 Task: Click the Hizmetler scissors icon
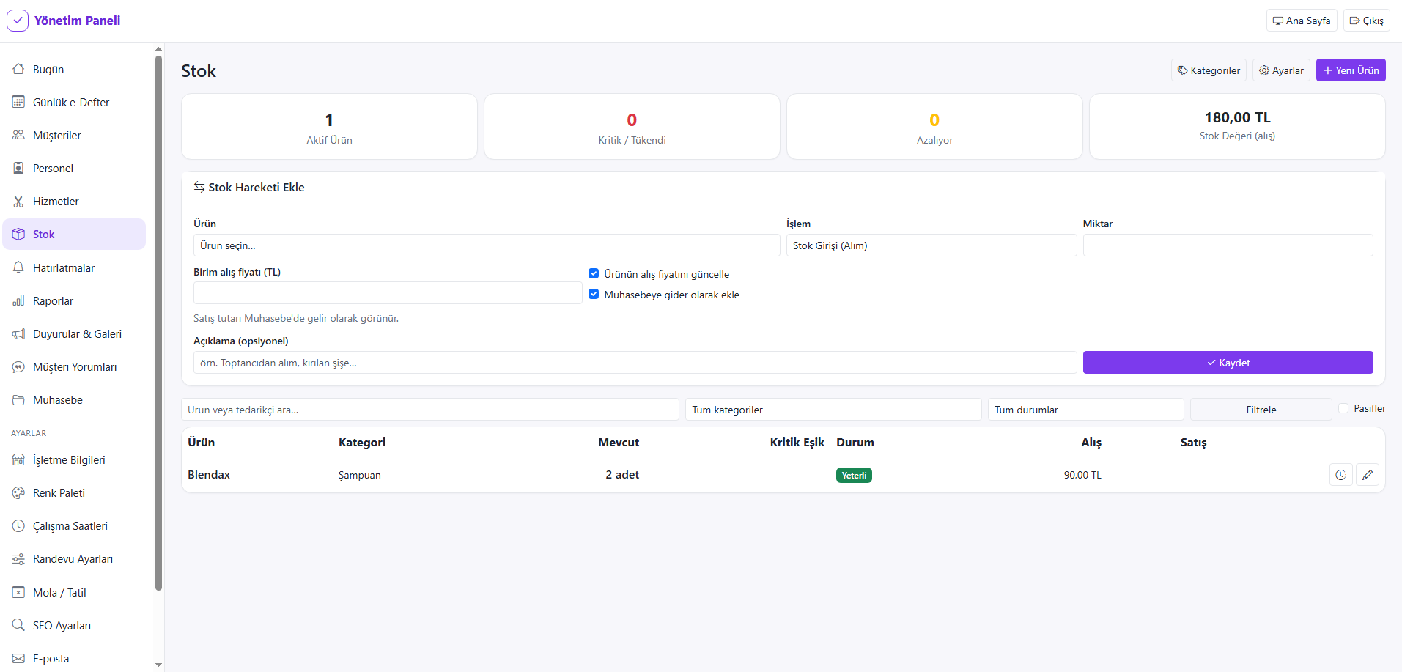tap(18, 201)
